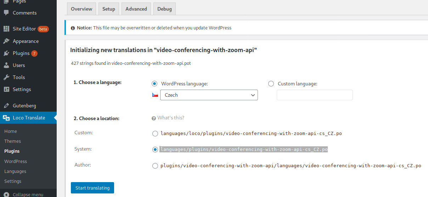Image resolution: width=428 pixels, height=197 pixels.
Task: Click the Comments speech bubble icon
Action: click(x=6, y=13)
